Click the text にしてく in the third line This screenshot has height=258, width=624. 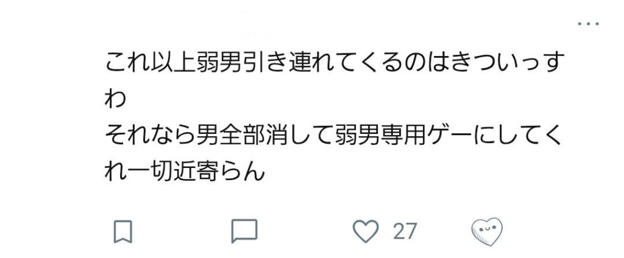click(518, 136)
